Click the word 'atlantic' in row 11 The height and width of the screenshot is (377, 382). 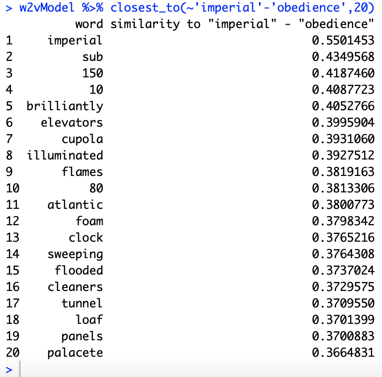75,205
